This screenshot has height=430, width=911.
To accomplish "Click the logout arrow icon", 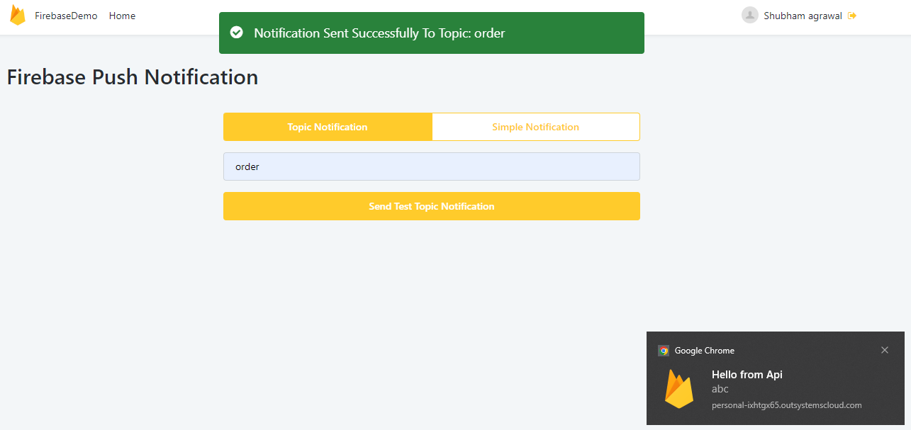I will point(851,15).
